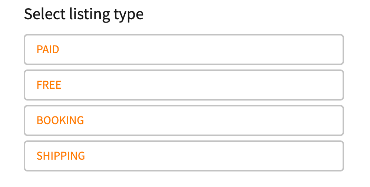Open the FREE option box

[x=184, y=85]
